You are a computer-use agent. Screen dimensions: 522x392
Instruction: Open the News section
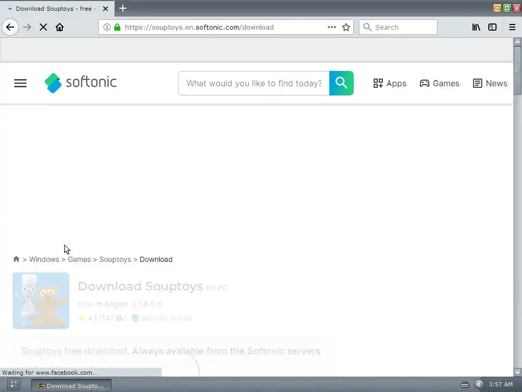click(x=490, y=83)
